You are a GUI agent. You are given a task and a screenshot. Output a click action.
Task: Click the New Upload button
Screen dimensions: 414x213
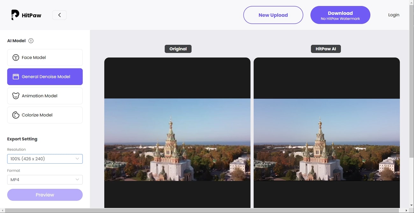[x=273, y=15]
